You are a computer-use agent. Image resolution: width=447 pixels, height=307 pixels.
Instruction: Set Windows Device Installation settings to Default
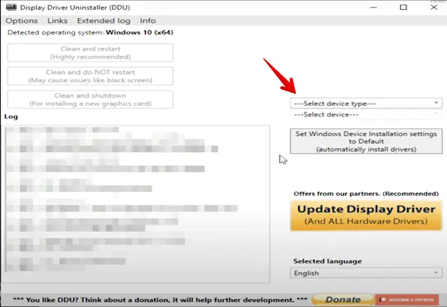pyautogui.click(x=366, y=141)
